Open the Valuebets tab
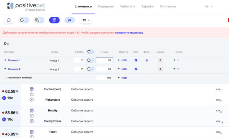The width and height of the screenshot is (229, 138). pyautogui.click(x=128, y=6)
